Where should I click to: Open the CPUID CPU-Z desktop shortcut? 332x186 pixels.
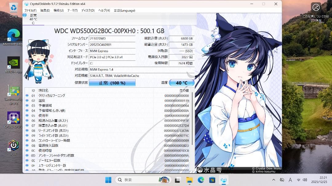(x=14, y=118)
